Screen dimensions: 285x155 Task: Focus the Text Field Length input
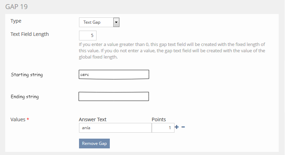[88, 36]
